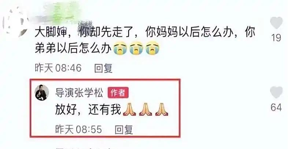Click the middle praying hands emoji
Screen dimensions: 288x149
146,109
